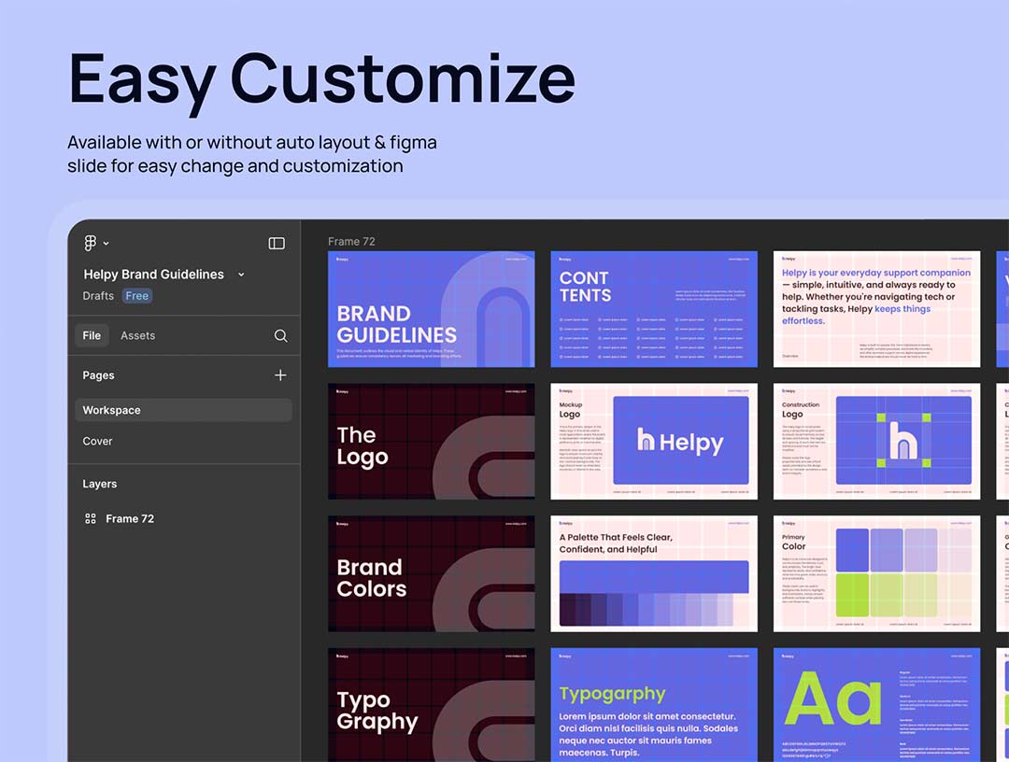Click the Free plan badge

point(137,296)
